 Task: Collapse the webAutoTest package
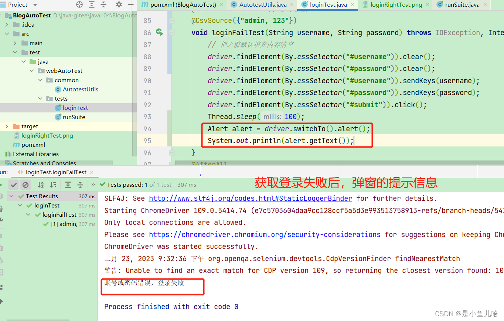pyautogui.click(x=32, y=71)
